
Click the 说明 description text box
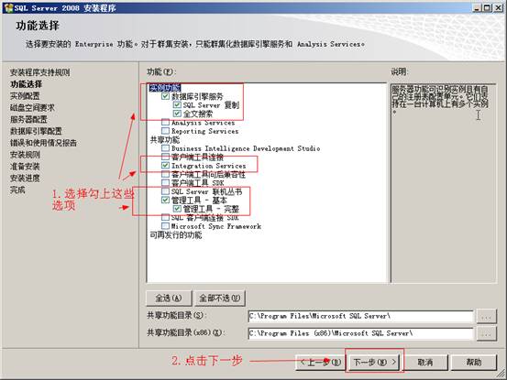pyautogui.click(x=444, y=183)
